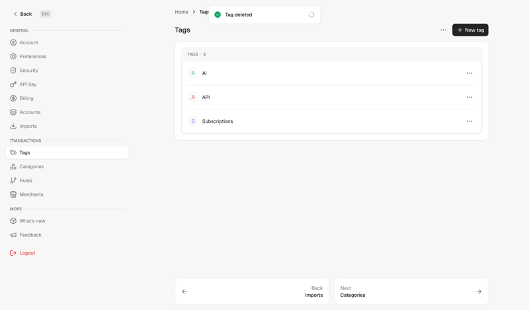This screenshot has height=310, width=529.
Task: Go to Account settings
Action: click(x=67, y=42)
